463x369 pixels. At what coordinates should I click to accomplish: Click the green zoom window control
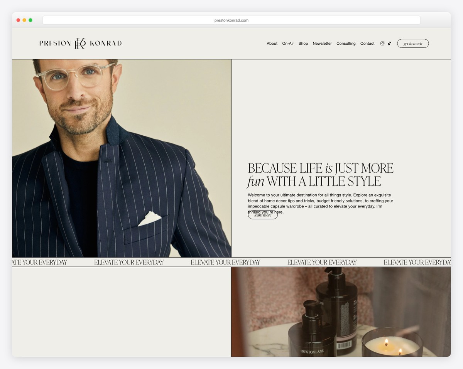tap(30, 20)
